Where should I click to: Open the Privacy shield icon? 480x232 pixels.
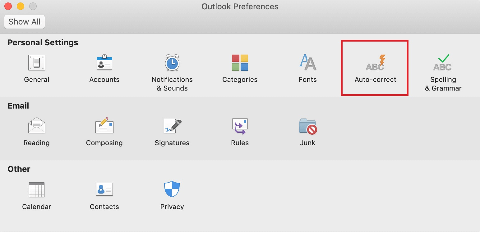[172, 189]
